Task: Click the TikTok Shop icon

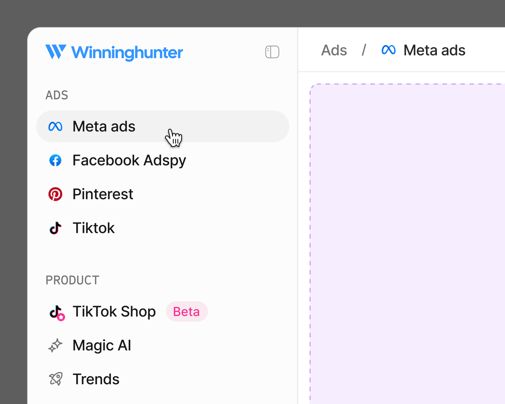Action: (x=56, y=312)
